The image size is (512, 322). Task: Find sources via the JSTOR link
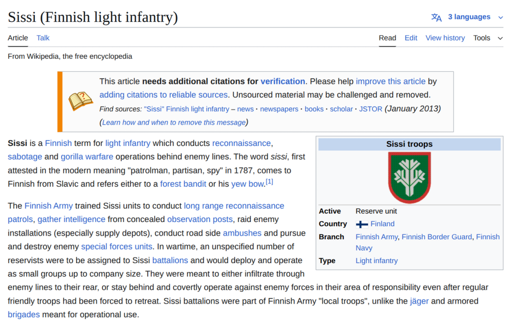371,109
